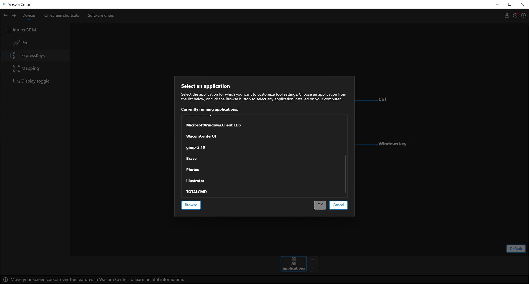The image size is (529, 284).
Task: Remove application with the minus icon
Action: (x=313, y=268)
